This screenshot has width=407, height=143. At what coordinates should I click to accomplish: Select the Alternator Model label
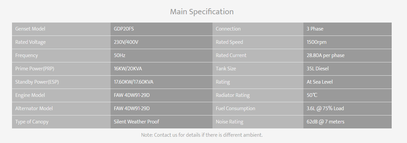pos(34,108)
